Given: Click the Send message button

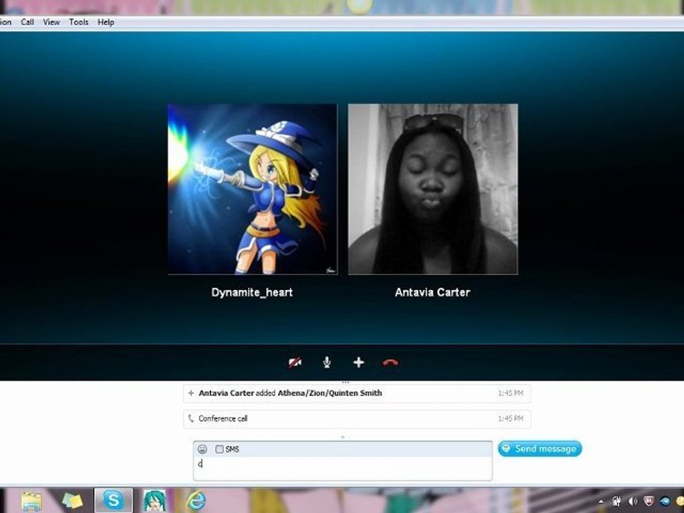Looking at the screenshot, I should (539, 448).
